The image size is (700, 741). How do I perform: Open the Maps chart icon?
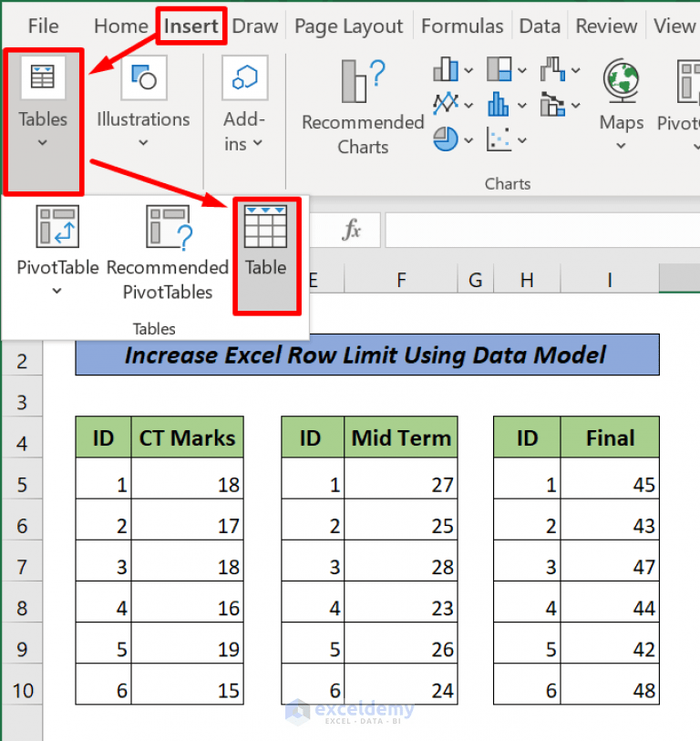pos(621,80)
